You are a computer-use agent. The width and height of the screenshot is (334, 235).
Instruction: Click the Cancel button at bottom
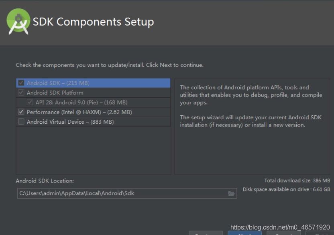(x=283, y=233)
